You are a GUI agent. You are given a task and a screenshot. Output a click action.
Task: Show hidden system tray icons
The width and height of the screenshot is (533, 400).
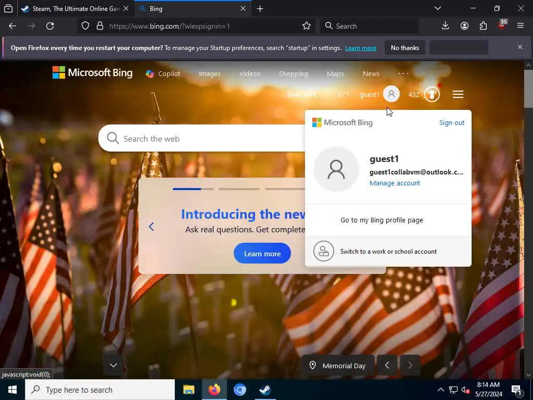pyautogui.click(x=440, y=390)
